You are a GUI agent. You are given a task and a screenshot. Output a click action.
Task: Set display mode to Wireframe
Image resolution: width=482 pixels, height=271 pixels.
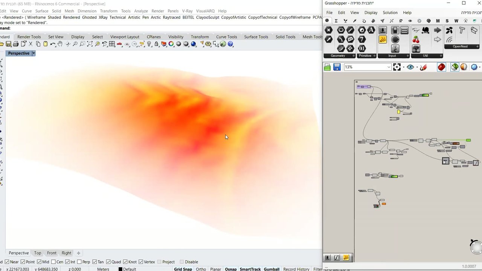[x=36, y=17]
